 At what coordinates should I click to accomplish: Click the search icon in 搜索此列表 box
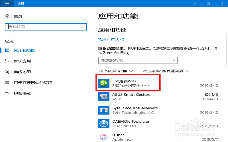pyautogui.click(x=173, y=60)
